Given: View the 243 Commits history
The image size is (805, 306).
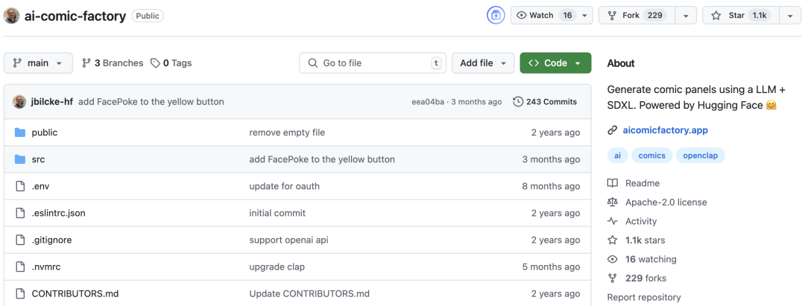Looking at the screenshot, I should click(x=545, y=101).
